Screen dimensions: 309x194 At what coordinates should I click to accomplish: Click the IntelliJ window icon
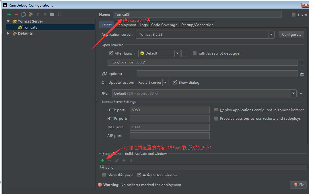click(5, 5)
